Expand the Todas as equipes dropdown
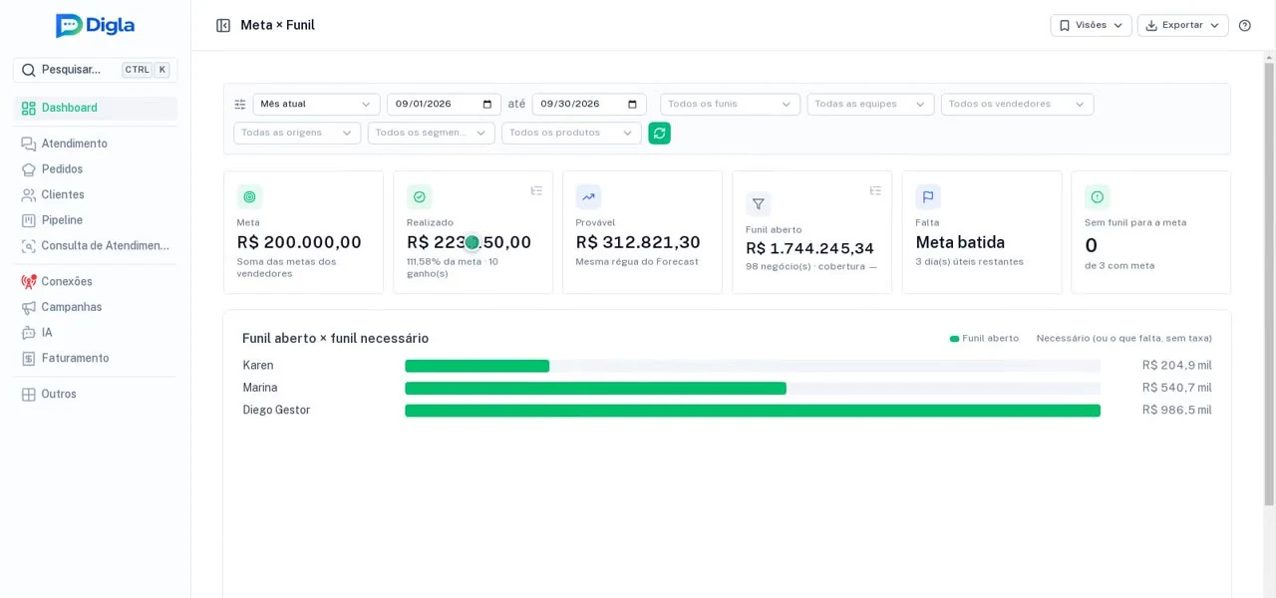 pyautogui.click(x=871, y=105)
